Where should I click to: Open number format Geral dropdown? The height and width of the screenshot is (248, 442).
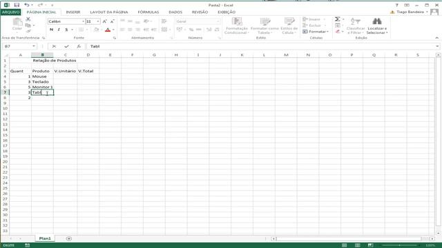[218, 21]
